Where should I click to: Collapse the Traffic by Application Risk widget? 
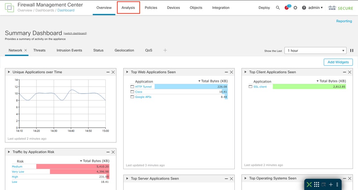click(x=9, y=152)
